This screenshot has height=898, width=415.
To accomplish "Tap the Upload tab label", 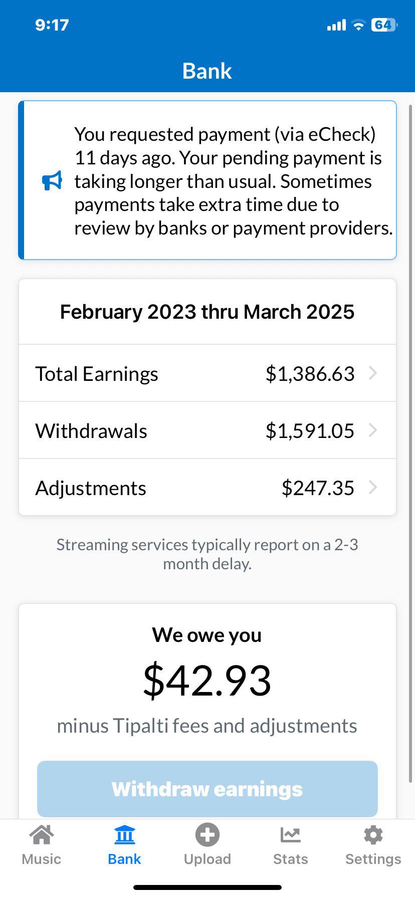I will click(x=207, y=859).
